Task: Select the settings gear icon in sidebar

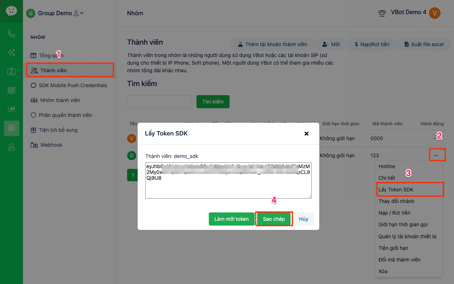Action: tap(11, 128)
